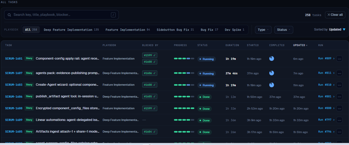Image resolution: width=349 pixels, height=145 pixels.
Task: Click title 'publish_artifact agent tool: in-session u...'
Action: pos(67,96)
